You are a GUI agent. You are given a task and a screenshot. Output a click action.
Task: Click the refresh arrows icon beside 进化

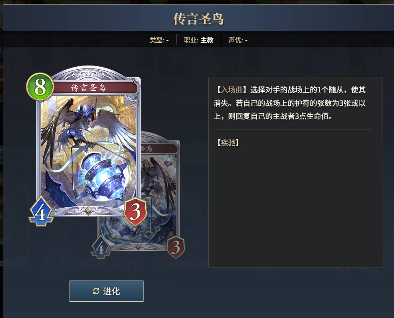96,292
